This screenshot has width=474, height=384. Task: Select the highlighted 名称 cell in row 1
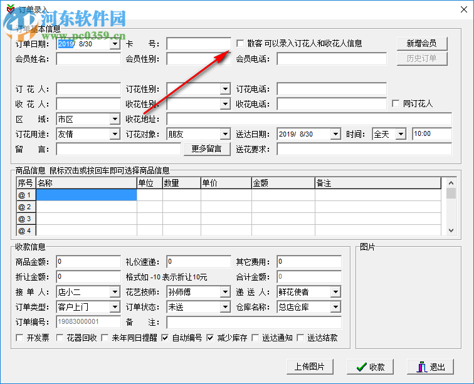[x=87, y=195]
